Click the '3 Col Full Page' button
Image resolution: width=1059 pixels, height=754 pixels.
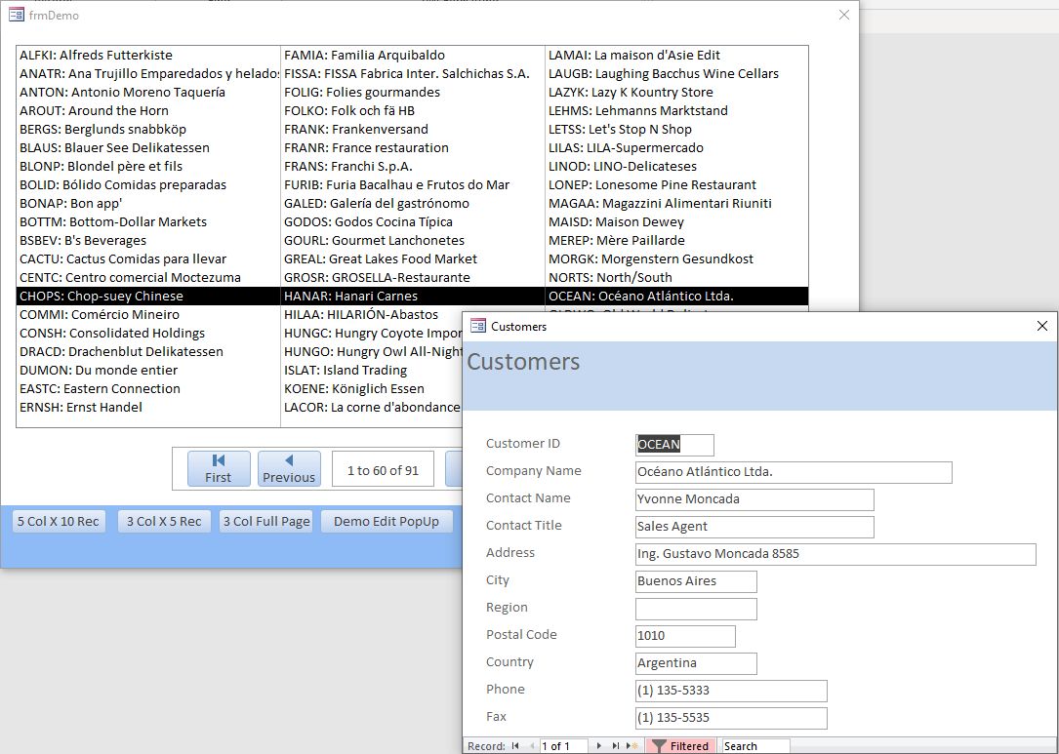pos(266,521)
